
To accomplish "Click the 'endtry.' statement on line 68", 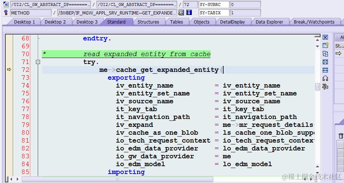I will pyautogui.click(x=97, y=39).
